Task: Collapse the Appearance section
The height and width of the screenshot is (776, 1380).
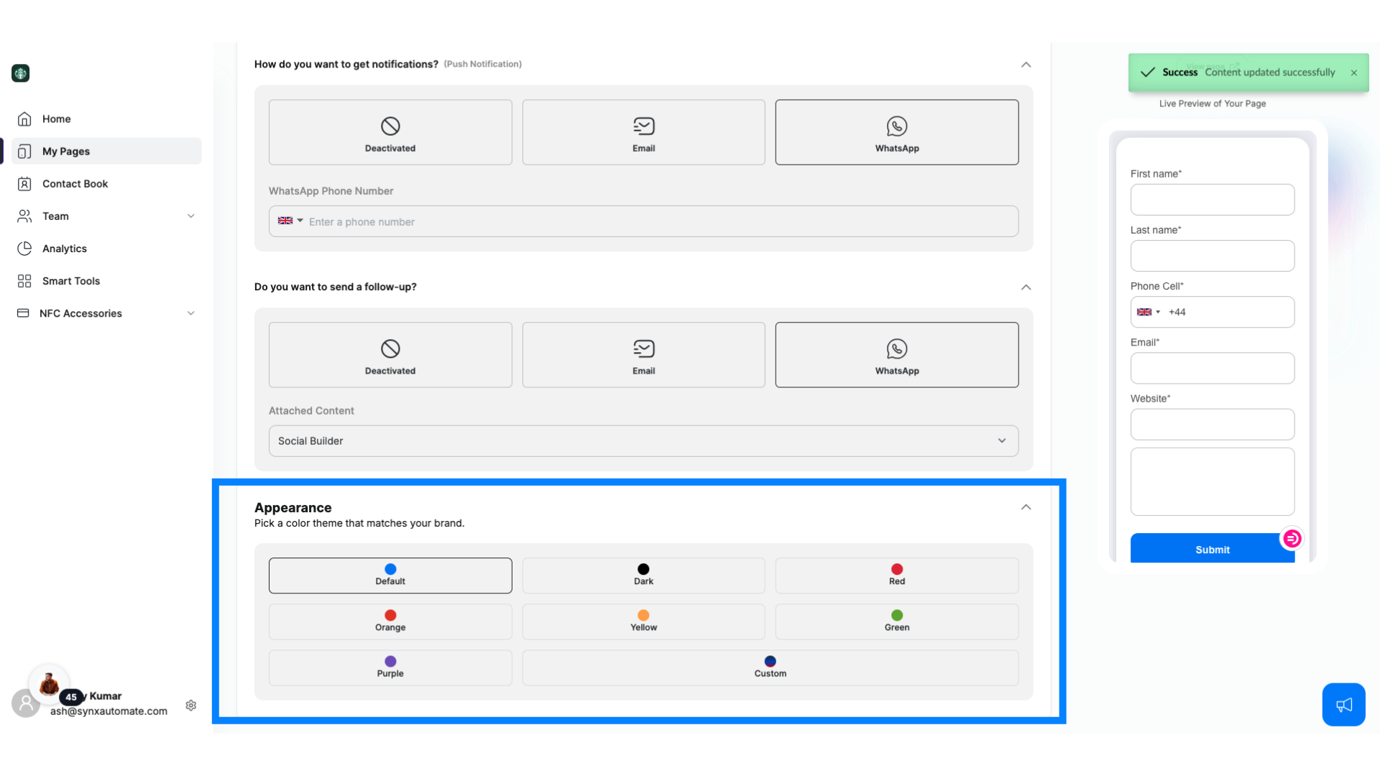Action: tap(1026, 507)
